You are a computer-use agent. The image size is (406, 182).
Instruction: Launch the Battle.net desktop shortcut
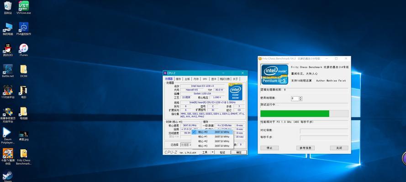click(x=8, y=71)
